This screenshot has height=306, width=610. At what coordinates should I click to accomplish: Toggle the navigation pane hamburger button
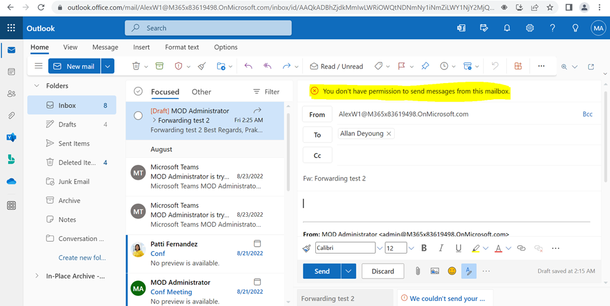pyautogui.click(x=39, y=66)
